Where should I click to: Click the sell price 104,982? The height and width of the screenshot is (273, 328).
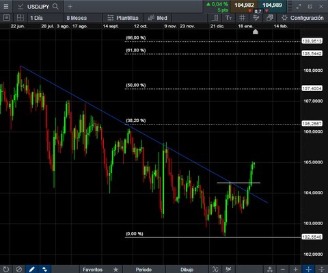coord(244,5)
